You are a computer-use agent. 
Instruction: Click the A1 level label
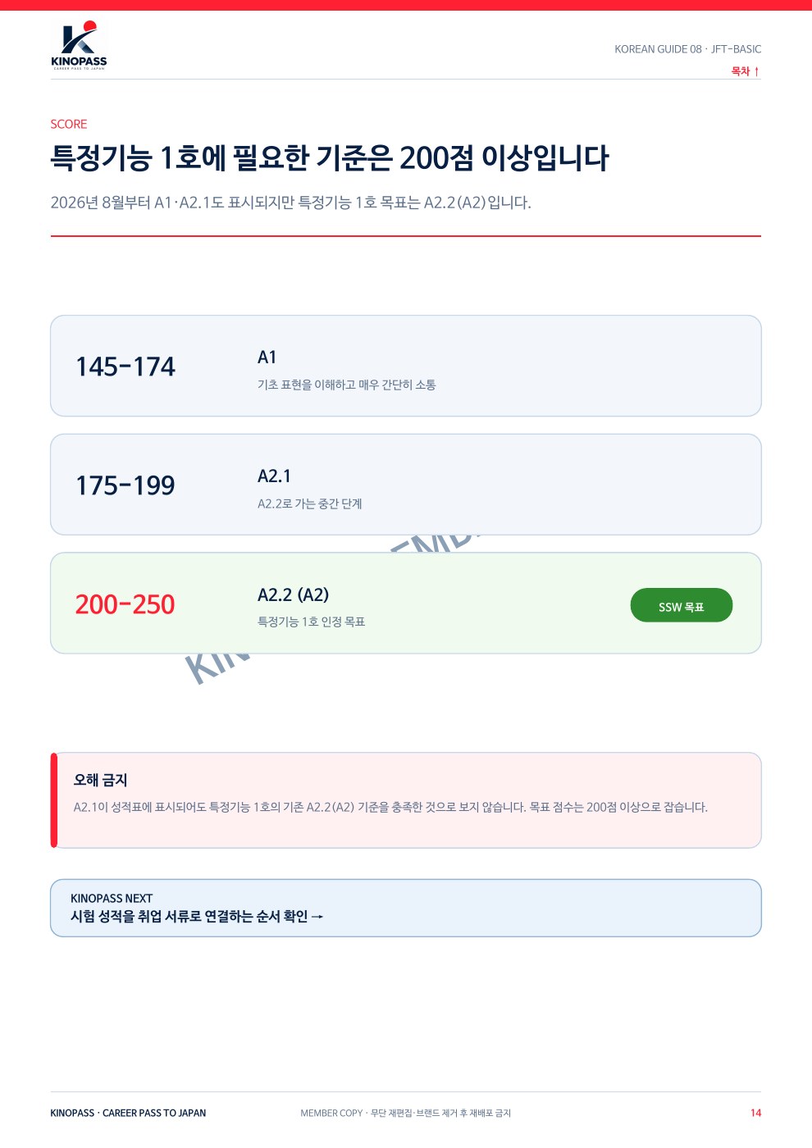267,358
